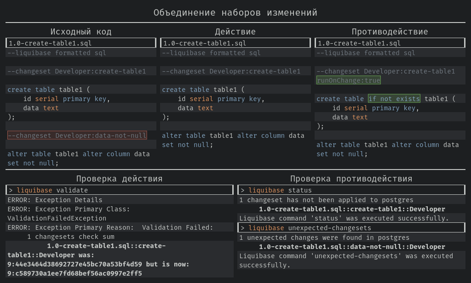Click the red-highlighted data-not-null changeset comment
This screenshot has height=283, width=471.
tap(77, 136)
